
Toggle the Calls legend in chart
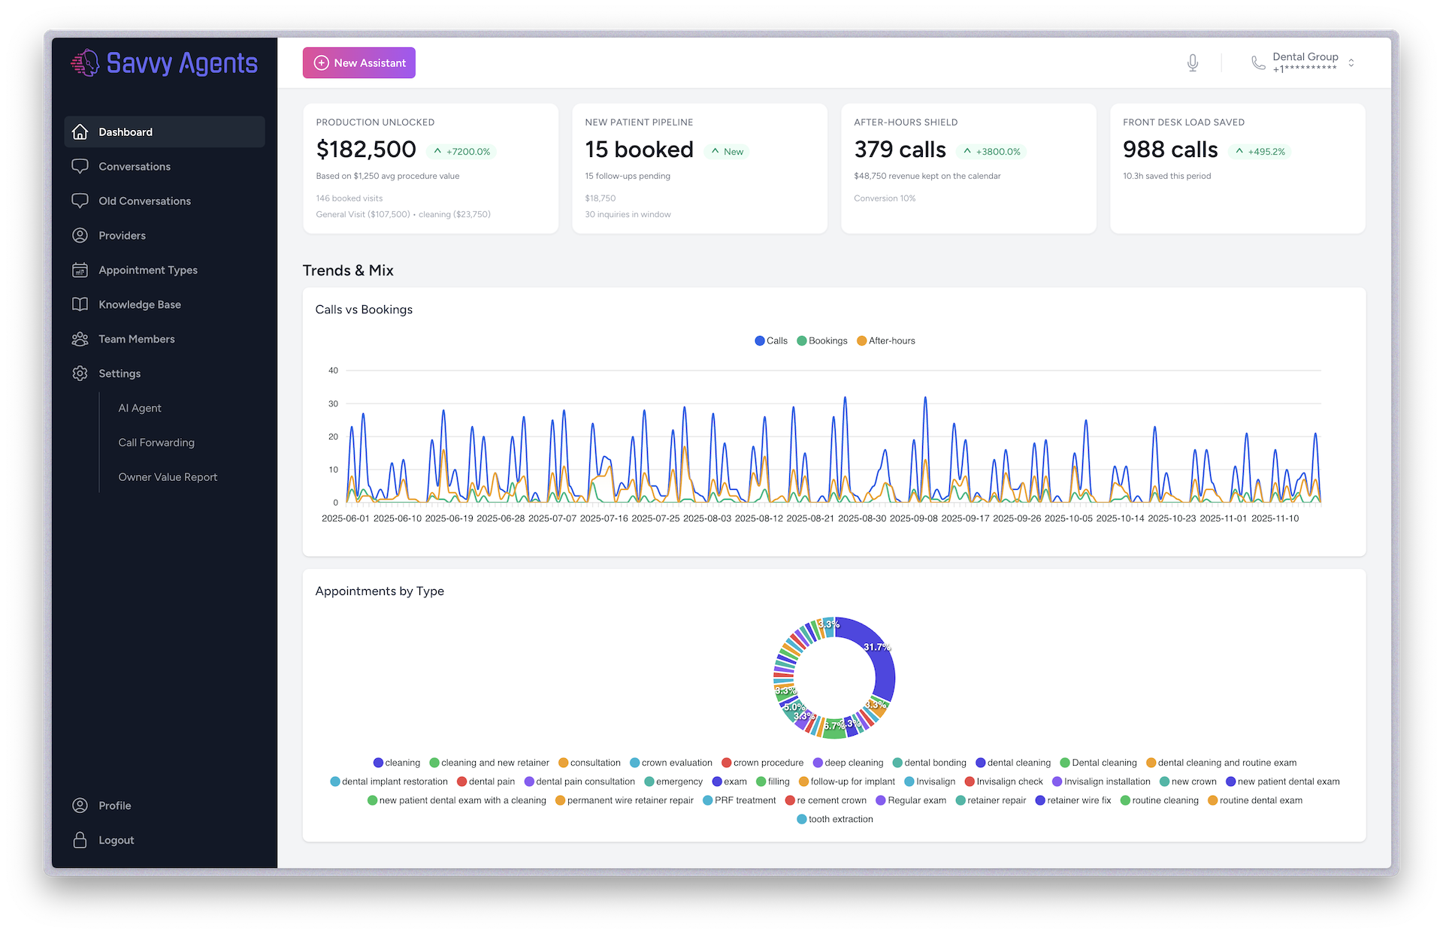(771, 340)
